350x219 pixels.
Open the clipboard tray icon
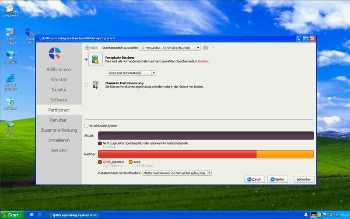point(319,215)
